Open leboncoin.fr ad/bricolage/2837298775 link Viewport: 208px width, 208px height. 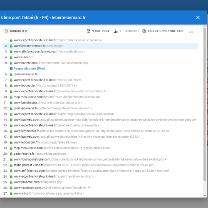(45, 86)
